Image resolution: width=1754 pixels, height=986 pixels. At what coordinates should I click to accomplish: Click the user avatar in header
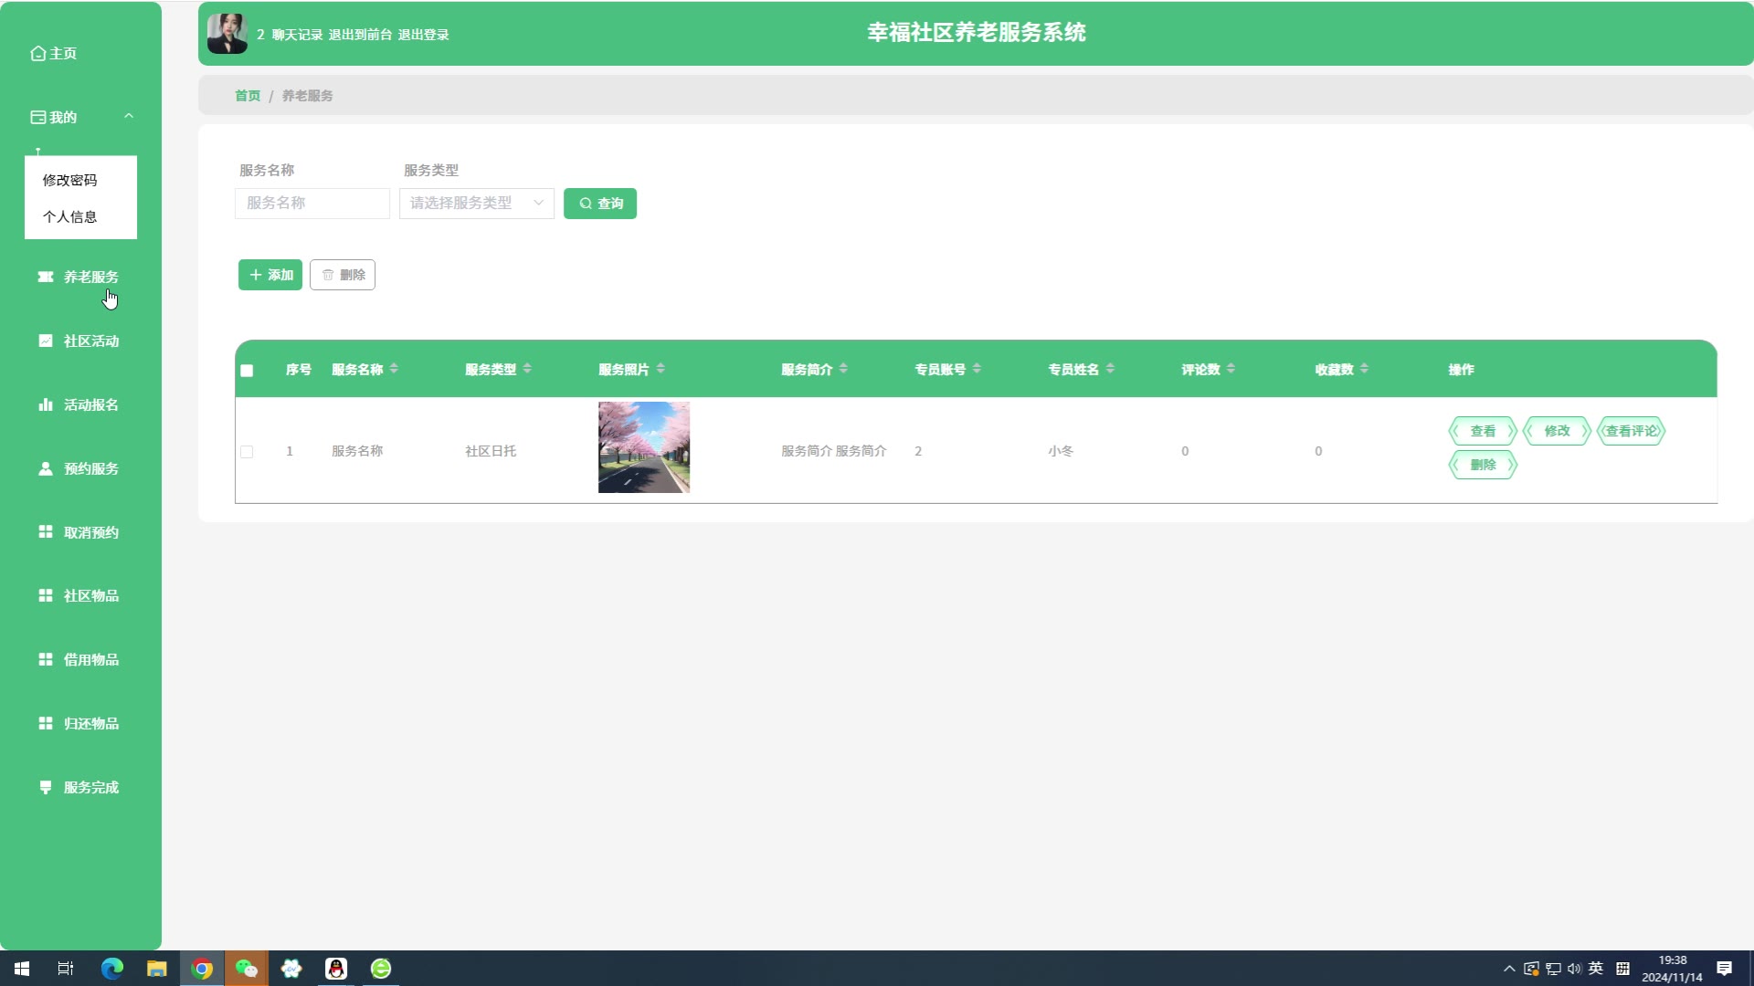pyautogui.click(x=227, y=34)
